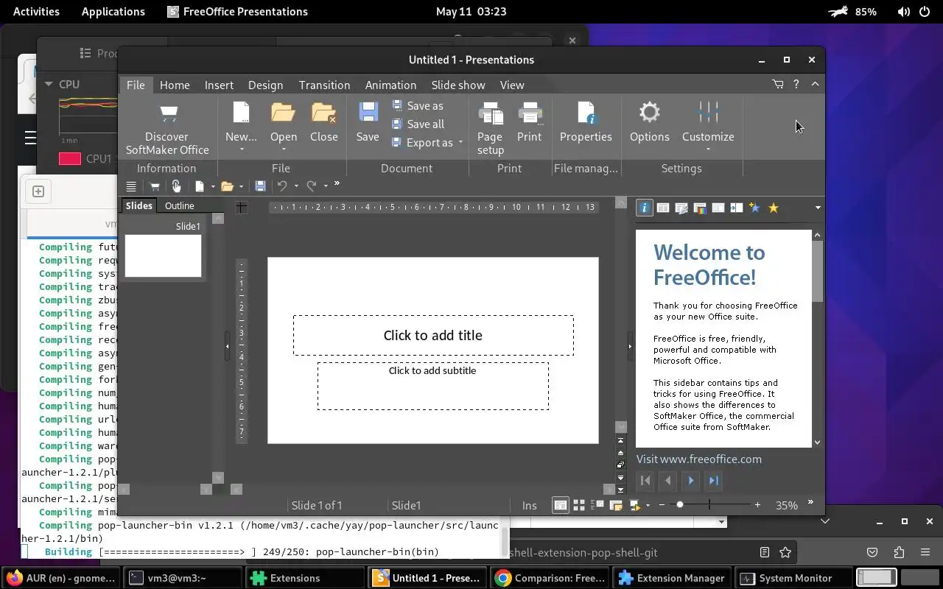The image size is (943, 589).
Task: Open slide show options dropdown in status bar
Action: 648,505
